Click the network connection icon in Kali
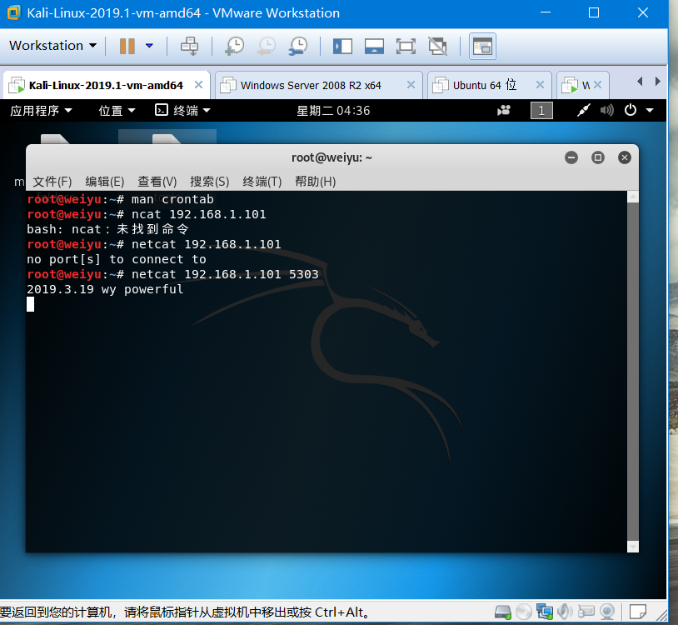This screenshot has width=678, height=625. click(x=583, y=111)
